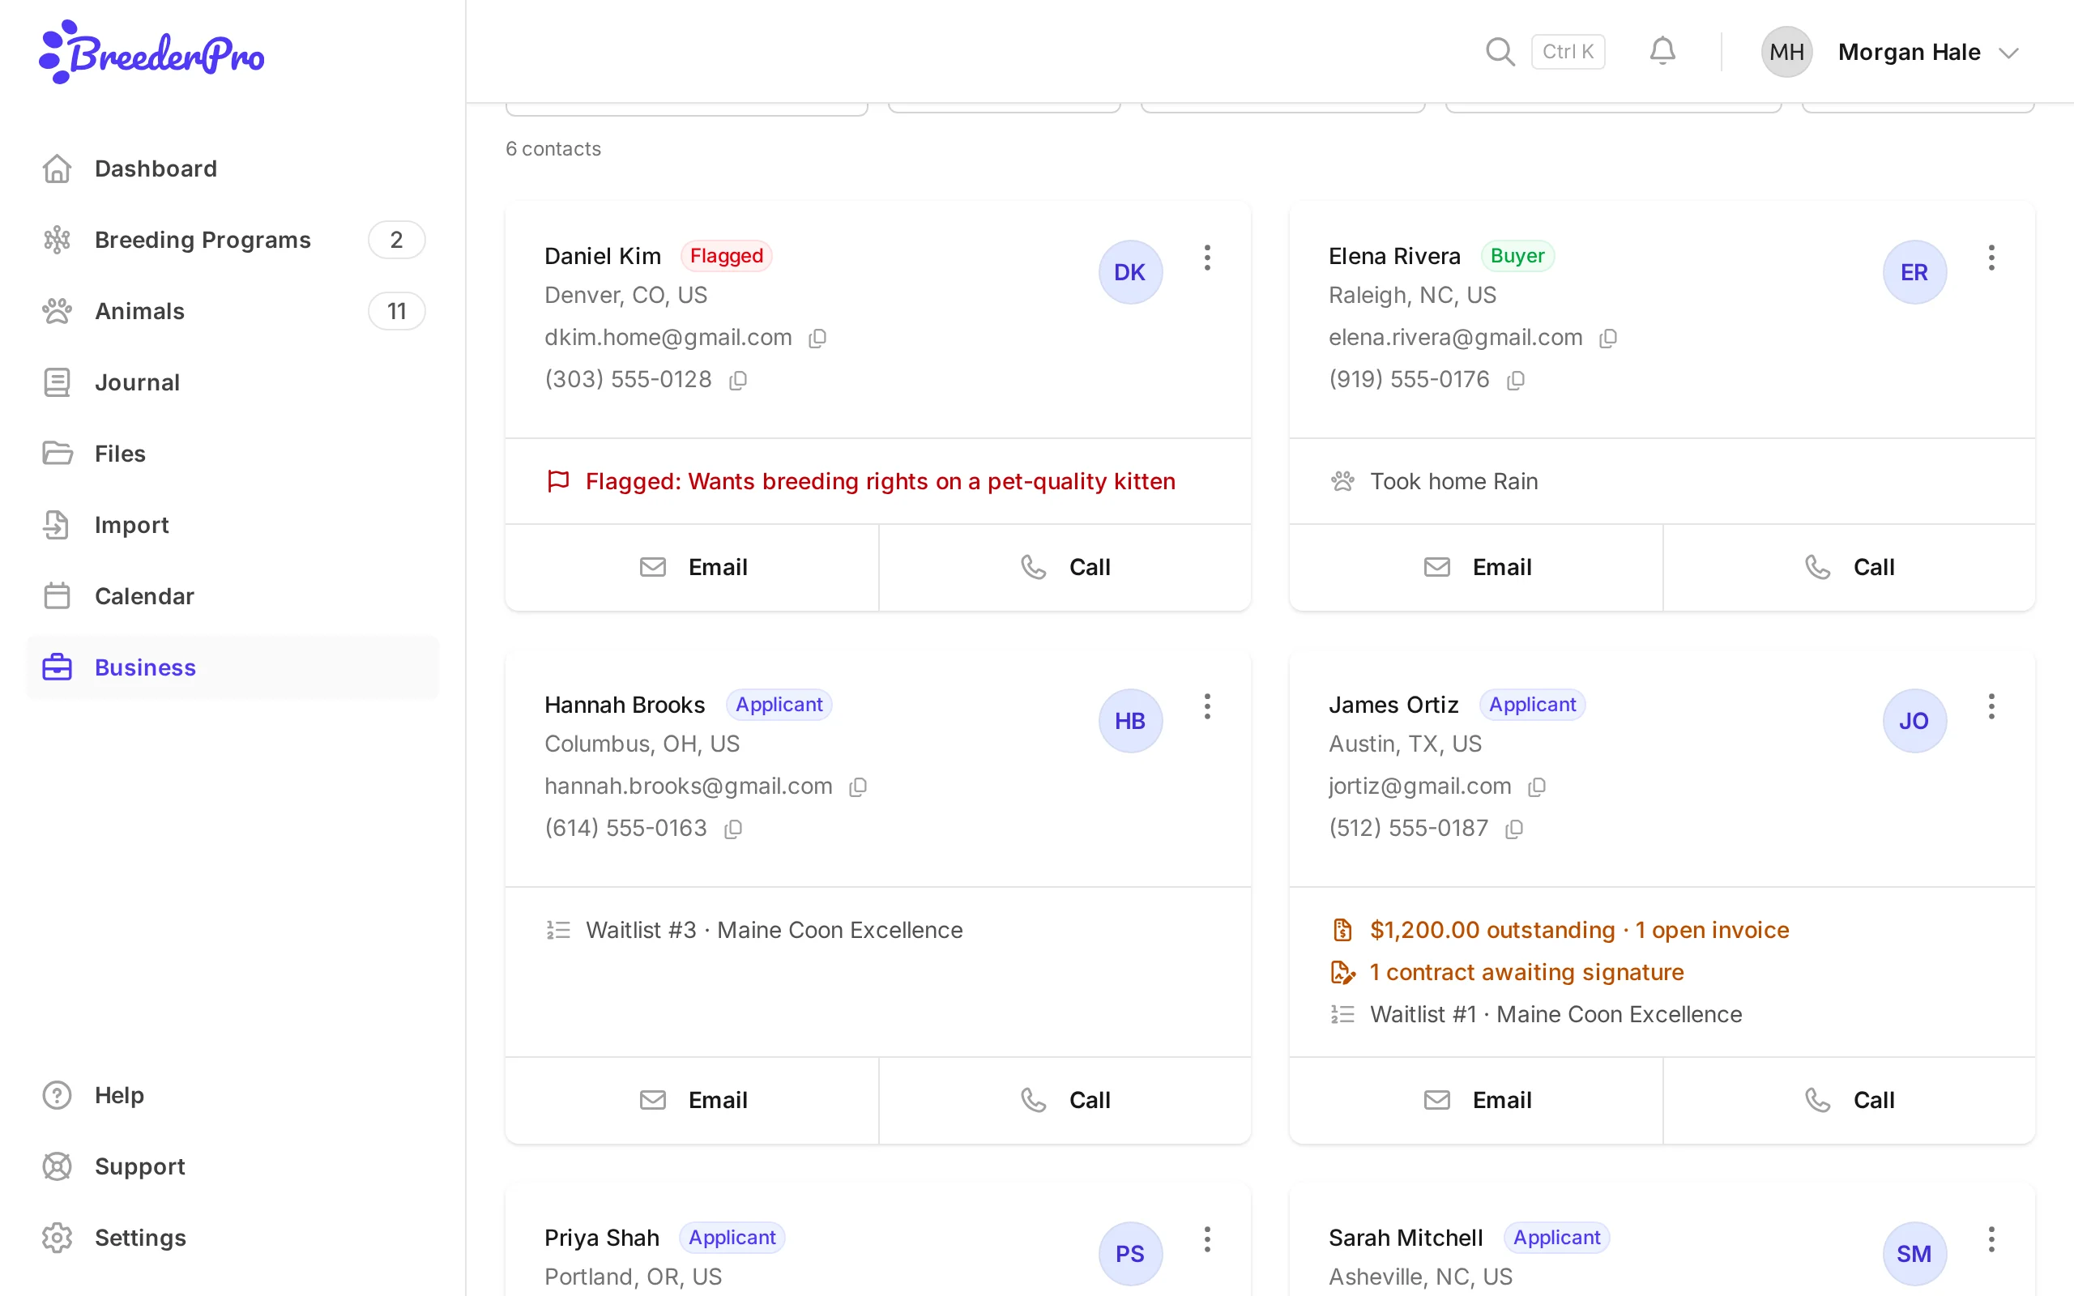Image resolution: width=2074 pixels, height=1296 pixels.
Task: Open Animals section
Action: pyautogui.click(x=233, y=311)
